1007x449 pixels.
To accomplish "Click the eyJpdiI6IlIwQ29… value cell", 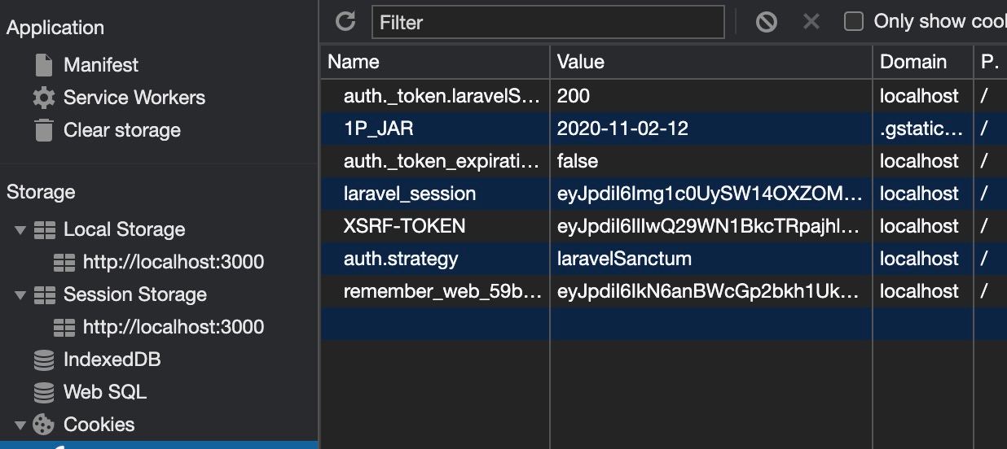I will click(711, 226).
